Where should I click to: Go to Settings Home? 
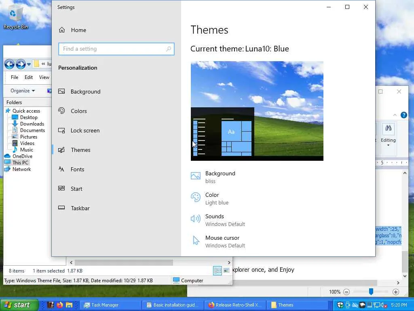(72, 30)
